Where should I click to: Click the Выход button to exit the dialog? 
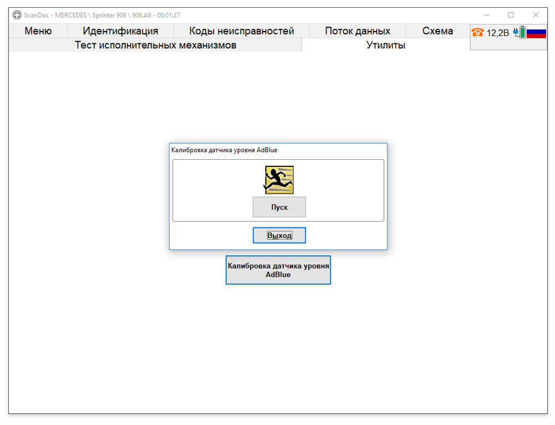(279, 235)
